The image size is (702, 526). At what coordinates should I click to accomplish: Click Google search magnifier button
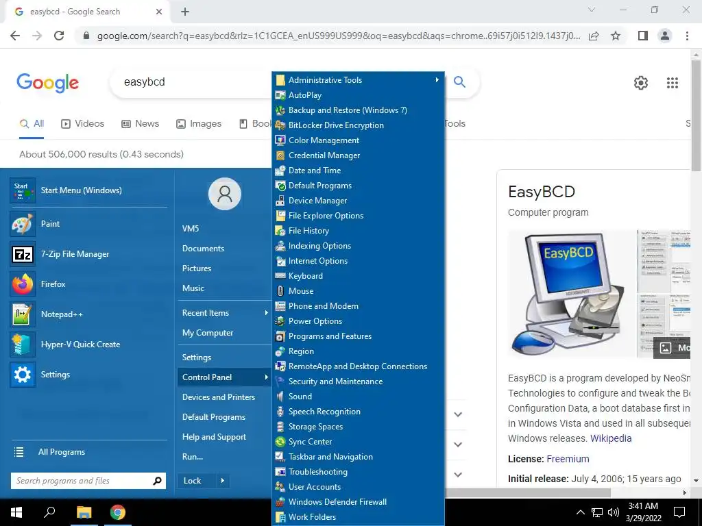459,82
